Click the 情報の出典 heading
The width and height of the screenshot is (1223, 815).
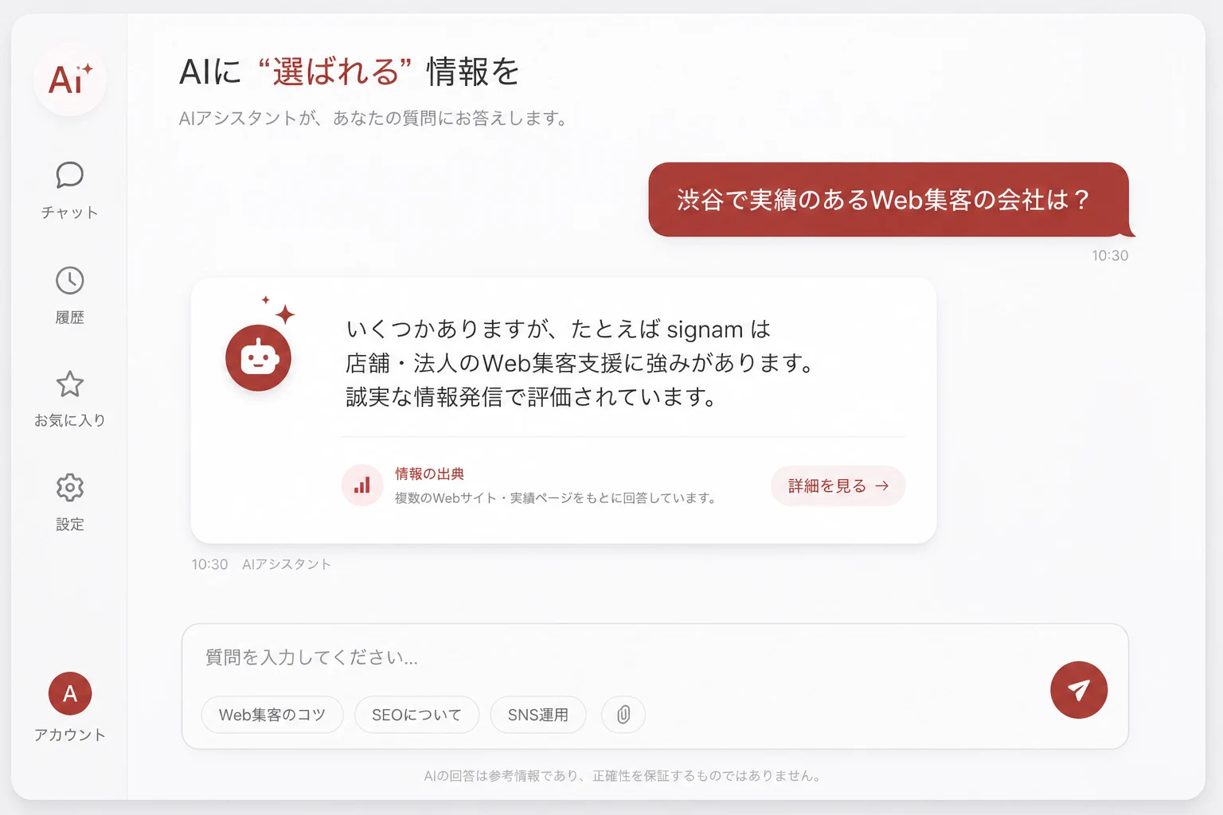430,474
